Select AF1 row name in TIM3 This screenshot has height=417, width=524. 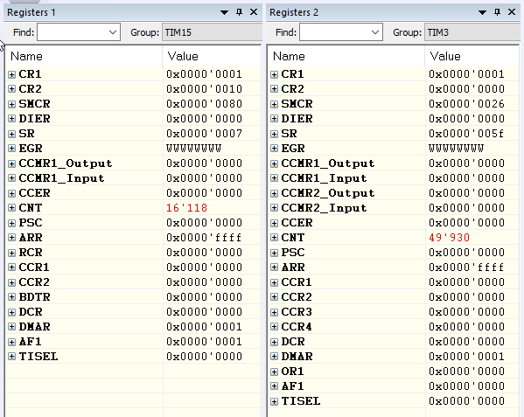(x=292, y=386)
